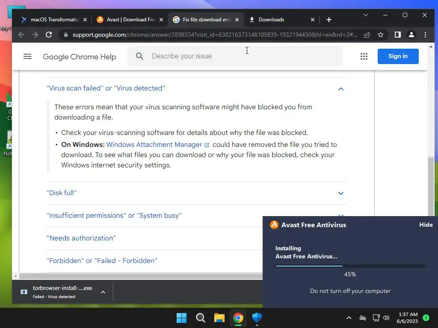The image size is (438, 328).
Task: Show hidden system tray icons
Action: [x=349, y=318]
